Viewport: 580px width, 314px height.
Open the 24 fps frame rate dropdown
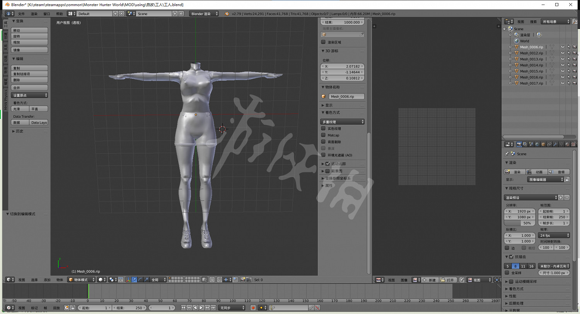point(554,235)
